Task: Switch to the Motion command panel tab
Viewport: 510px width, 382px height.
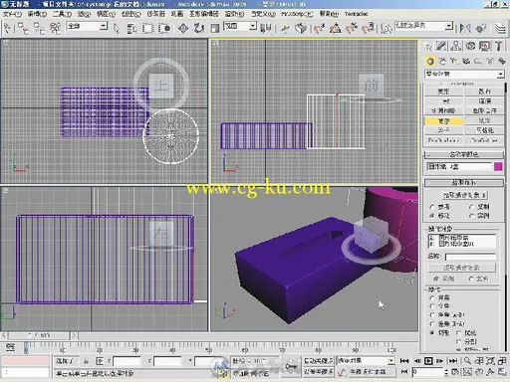Action: point(470,46)
